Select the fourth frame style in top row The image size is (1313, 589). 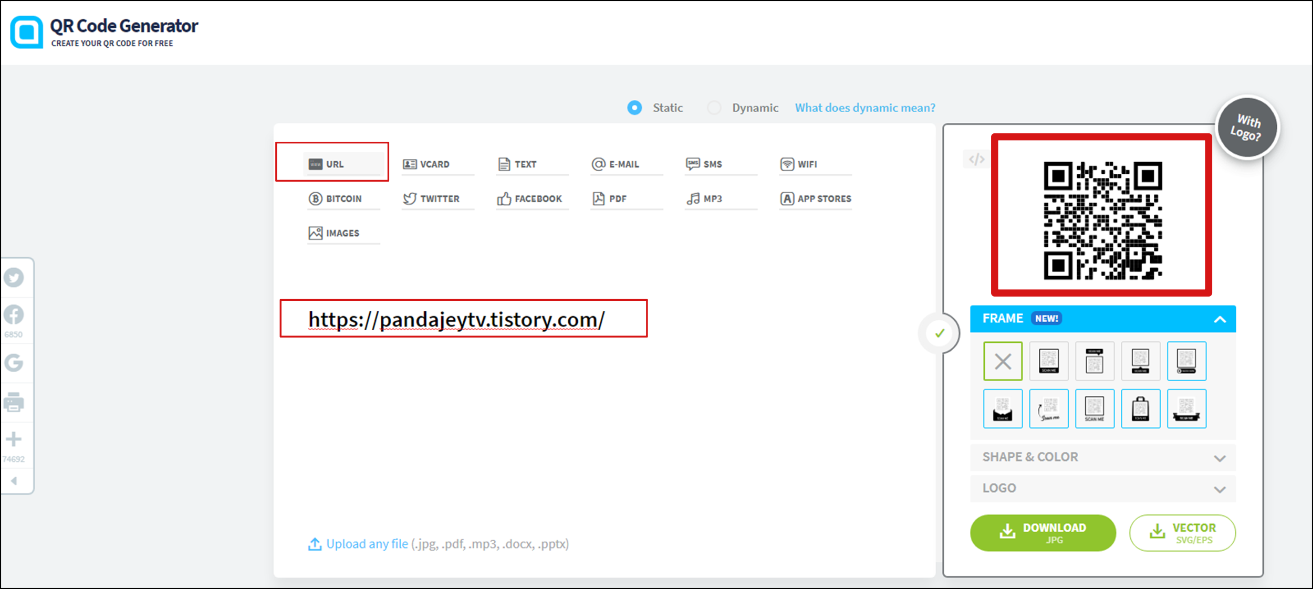pos(1141,361)
